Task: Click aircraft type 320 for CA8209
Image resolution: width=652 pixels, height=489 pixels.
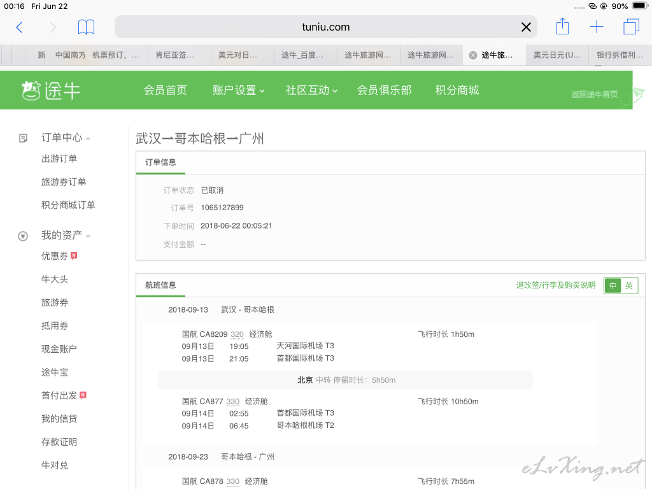Action: [x=237, y=334]
